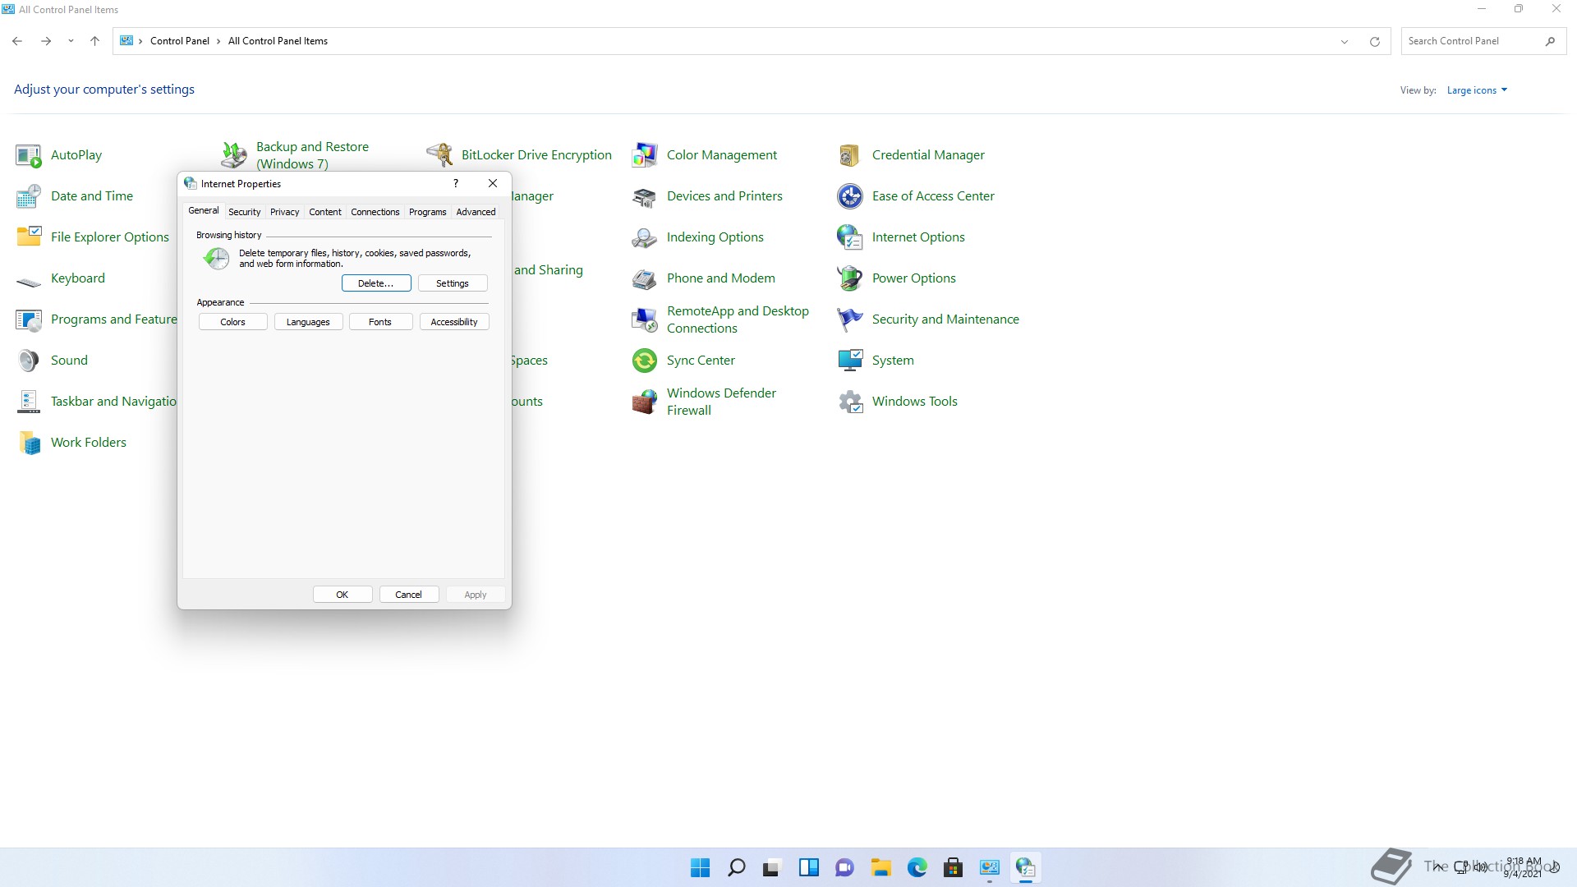Click the Taskbar and Navigation icon
The width and height of the screenshot is (1577, 887).
click(x=29, y=402)
